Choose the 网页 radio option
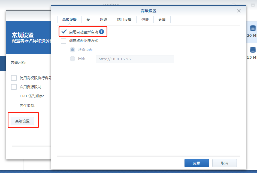 coord(72,59)
